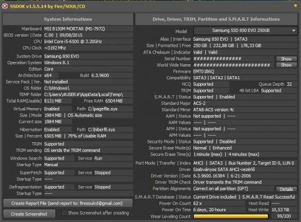Screen dimensions: 301x222
Task: Select the System Informations header
Action: pos(67,19)
